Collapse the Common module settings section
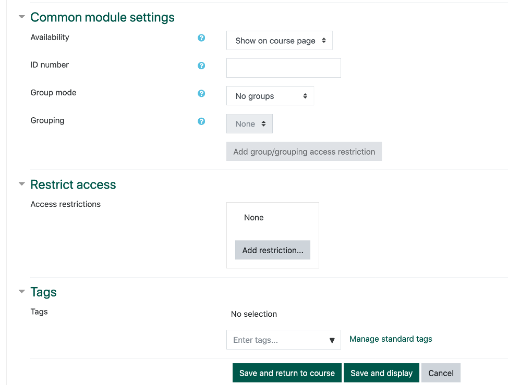This screenshot has height=385, width=508. pos(21,17)
